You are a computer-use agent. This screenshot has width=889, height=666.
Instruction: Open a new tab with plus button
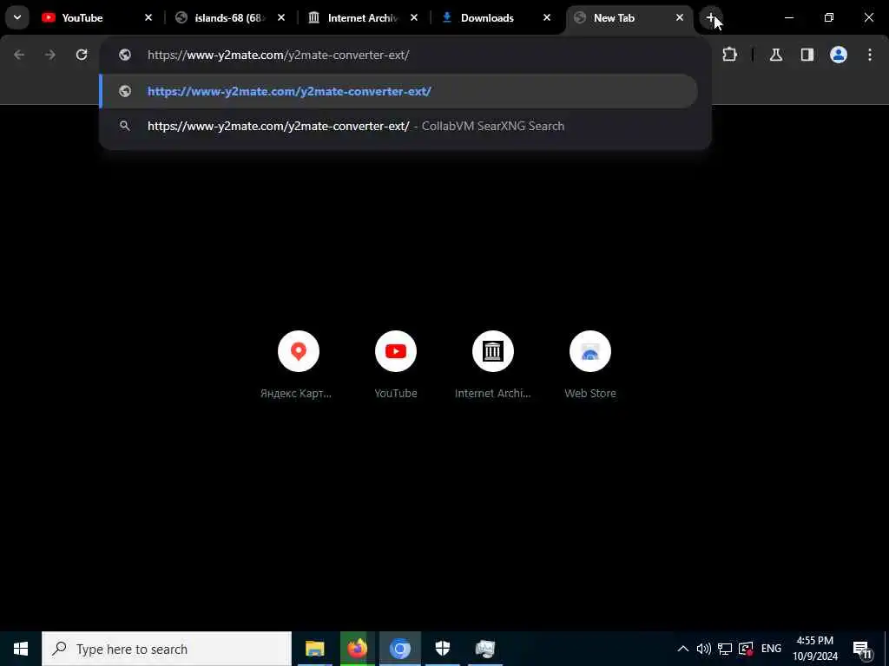(x=710, y=17)
